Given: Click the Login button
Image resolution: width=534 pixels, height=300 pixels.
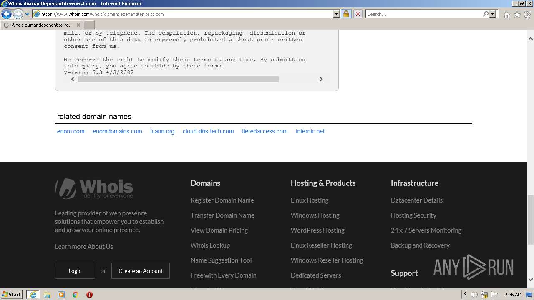Looking at the screenshot, I should coord(75,271).
